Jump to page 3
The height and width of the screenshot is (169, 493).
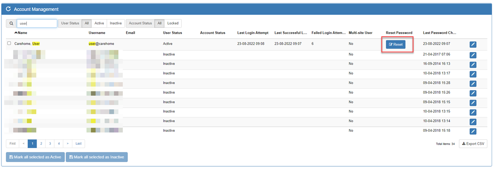click(50, 143)
